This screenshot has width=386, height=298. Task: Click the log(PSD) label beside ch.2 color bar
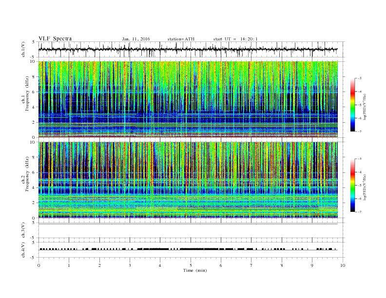click(x=365, y=187)
